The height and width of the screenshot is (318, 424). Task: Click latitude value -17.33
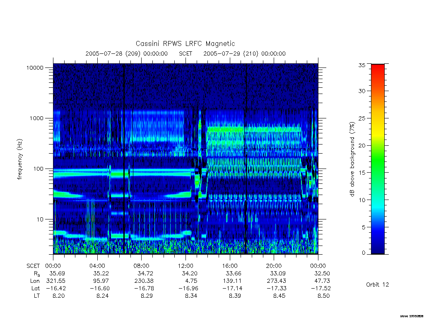(276, 289)
